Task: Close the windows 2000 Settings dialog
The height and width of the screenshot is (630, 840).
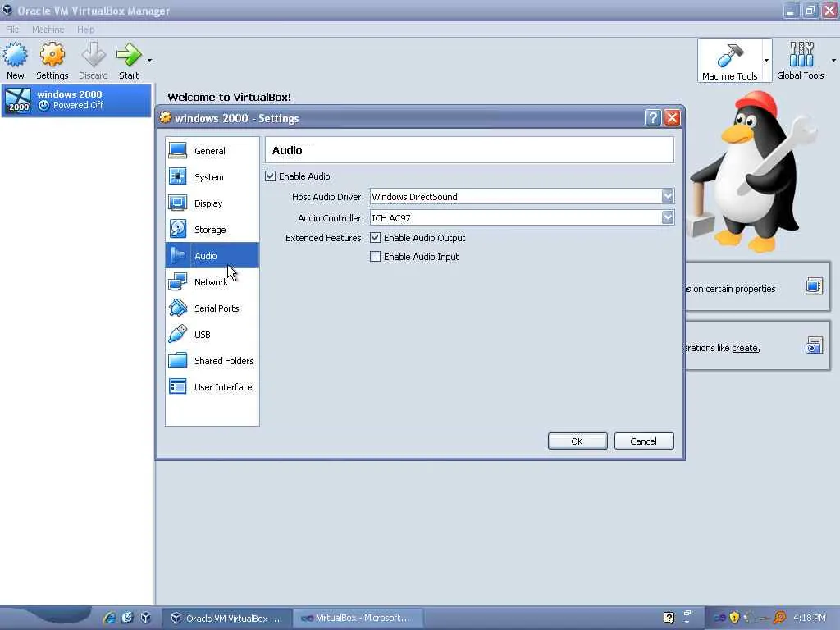Action: [x=672, y=118]
